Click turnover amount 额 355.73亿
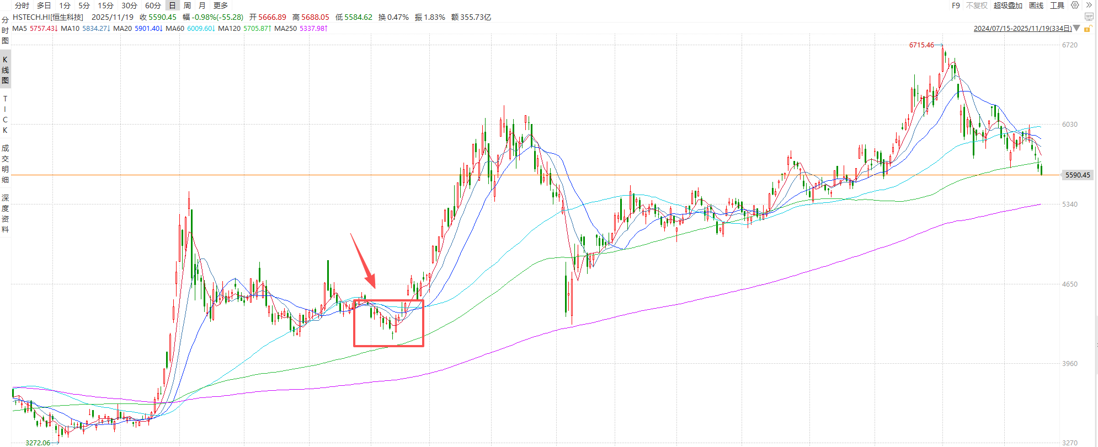The image size is (1098, 447). click(x=471, y=17)
